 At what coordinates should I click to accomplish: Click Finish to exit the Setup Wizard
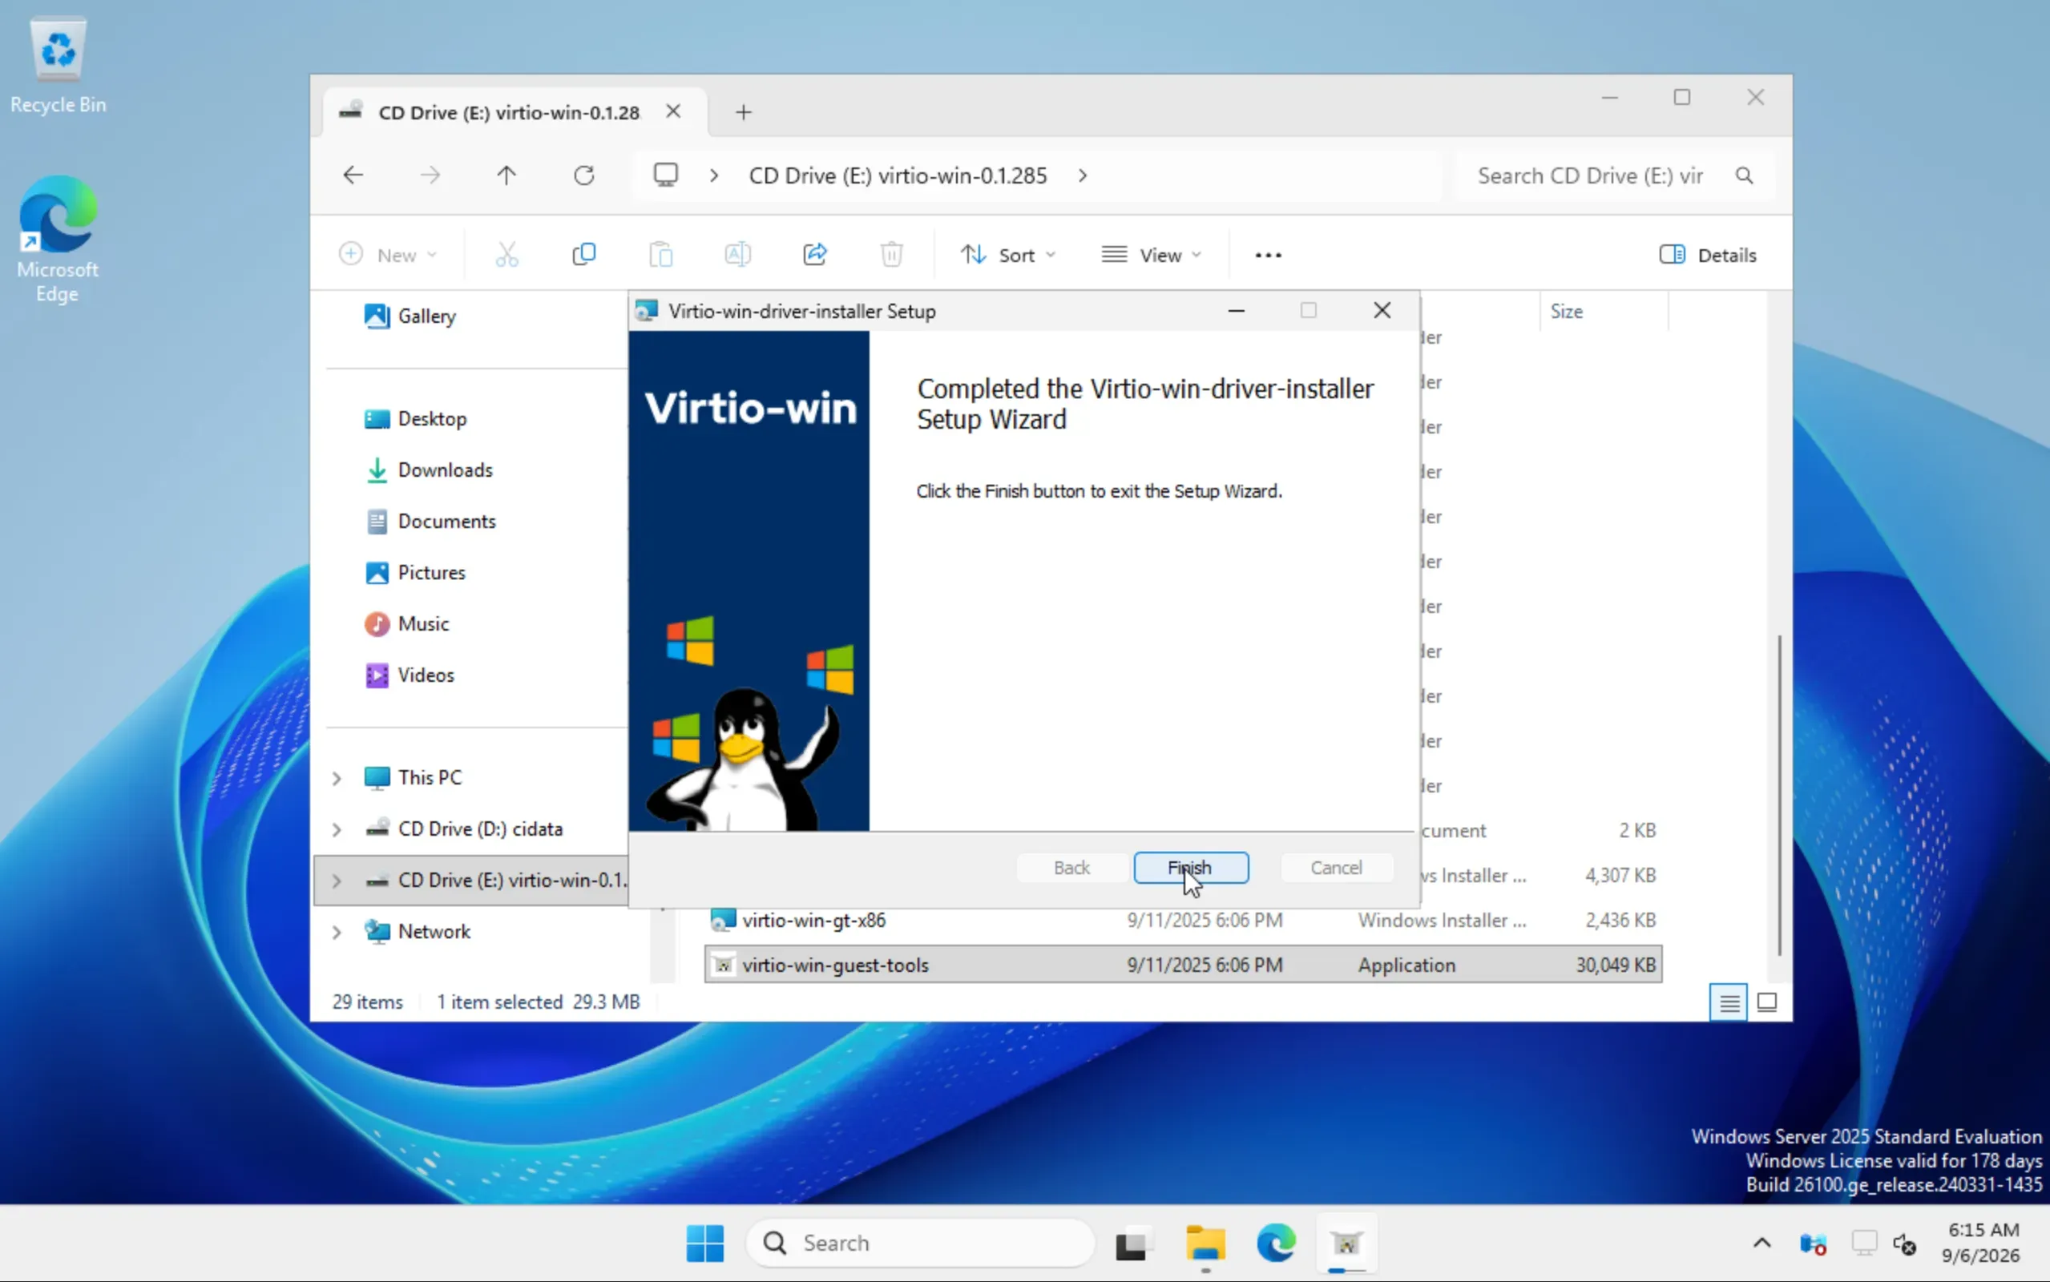pyautogui.click(x=1190, y=868)
